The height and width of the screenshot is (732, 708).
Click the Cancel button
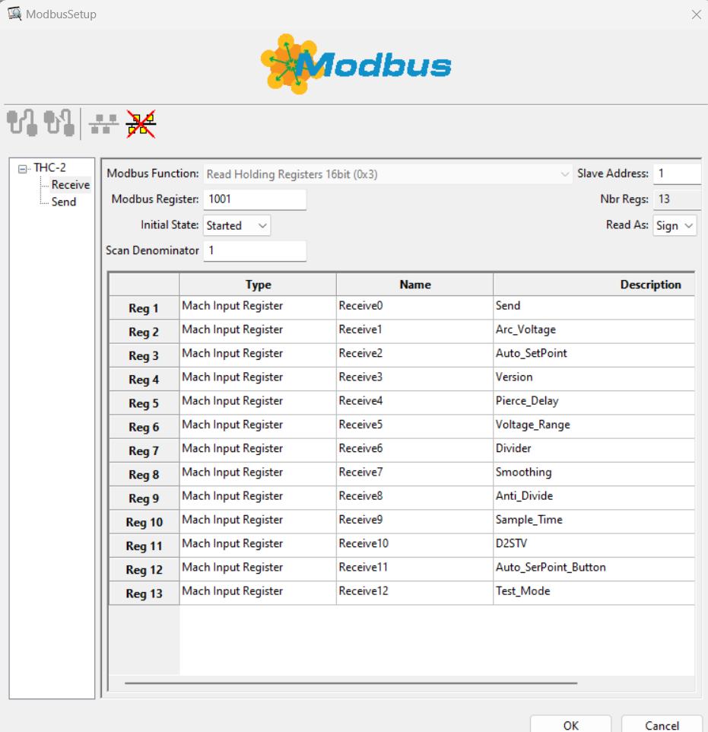click(x=662, y=724)
